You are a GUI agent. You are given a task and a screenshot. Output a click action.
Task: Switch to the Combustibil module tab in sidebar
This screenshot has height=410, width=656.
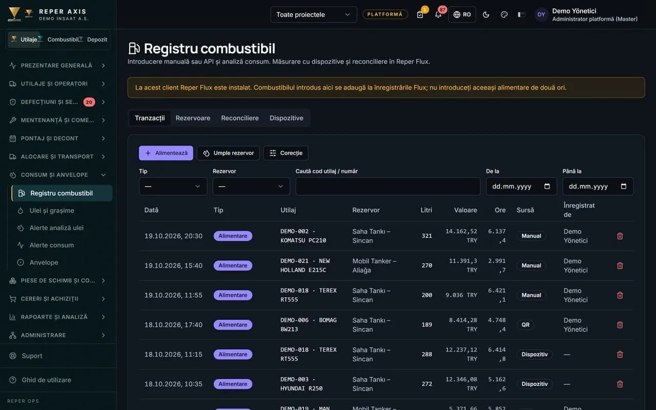point(60,39)
